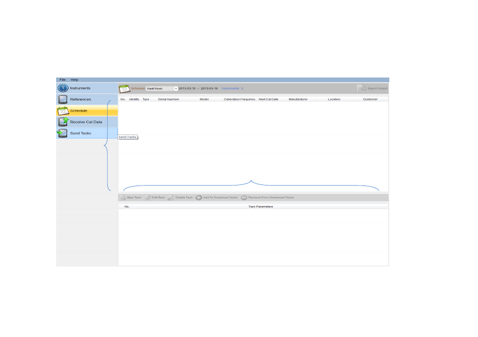
Task: Click No. header in instruments table
Action: pyautogui.click(x=123, y=99)
